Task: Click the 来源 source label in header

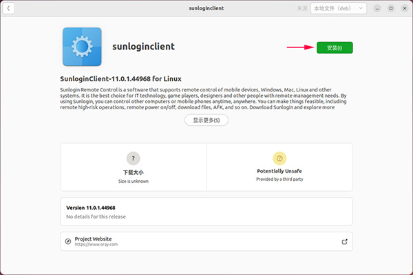Action: (x=302, y=8)
